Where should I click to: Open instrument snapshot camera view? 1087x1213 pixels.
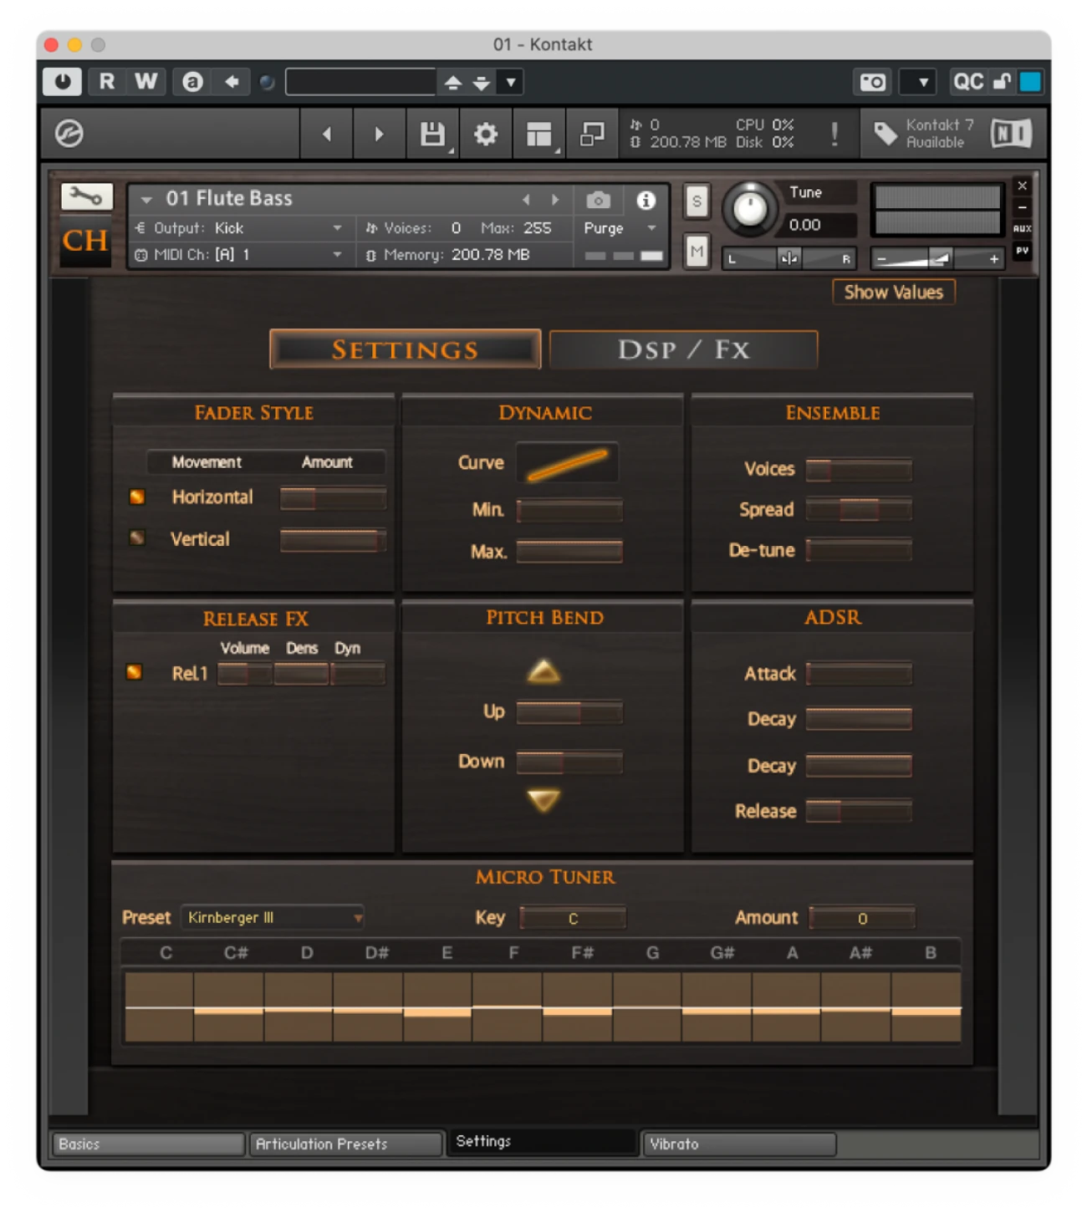coord(598,201)
